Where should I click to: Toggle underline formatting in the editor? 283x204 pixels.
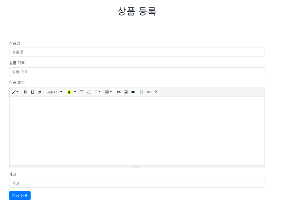[32, 92]
